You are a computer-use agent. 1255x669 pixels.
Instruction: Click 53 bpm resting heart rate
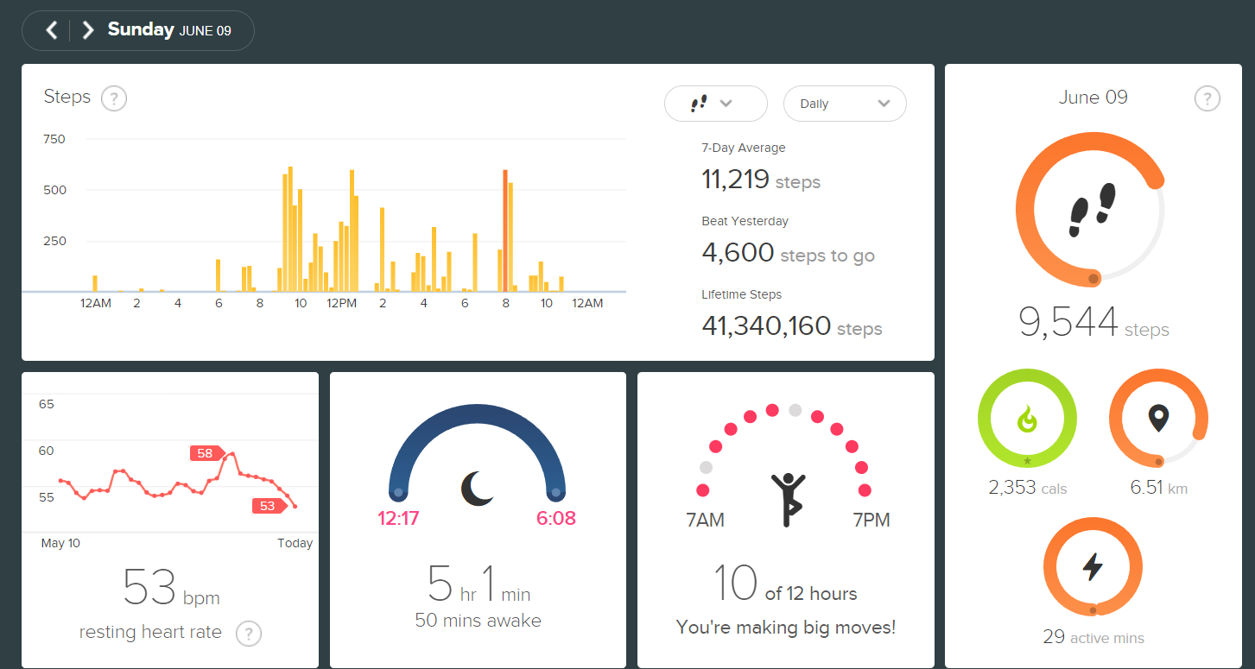pyautogui.click(x=171, y=588)
